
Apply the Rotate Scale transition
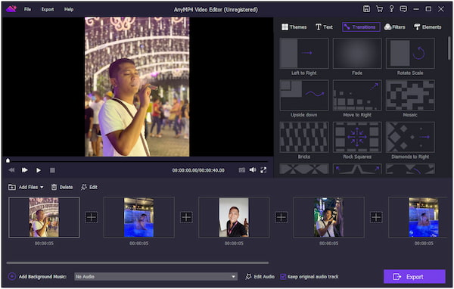410,53
